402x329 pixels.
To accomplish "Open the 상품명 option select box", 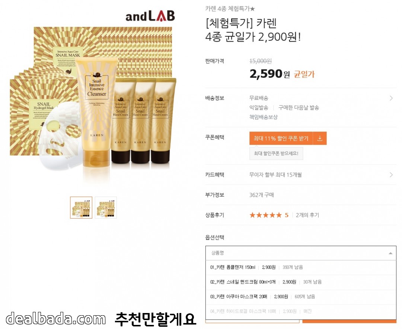I will [301, 253].
